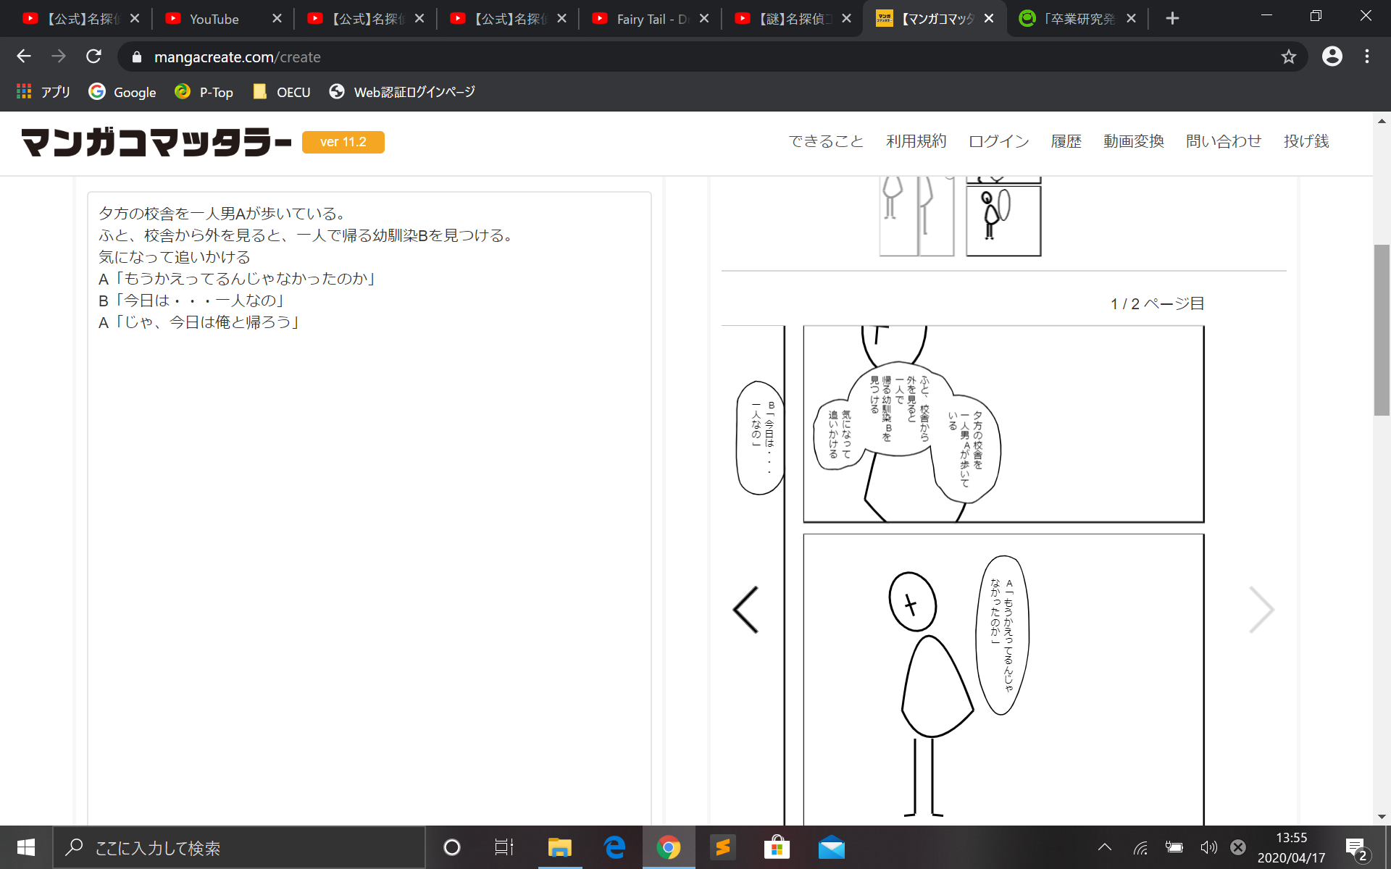Viewport: 1391px width, 869px height.
Task: Launch File Explorer from the taskbar
Action: 559,847
